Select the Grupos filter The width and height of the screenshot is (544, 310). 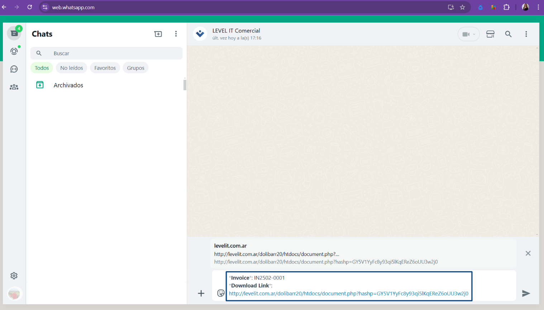pos(135,68)
